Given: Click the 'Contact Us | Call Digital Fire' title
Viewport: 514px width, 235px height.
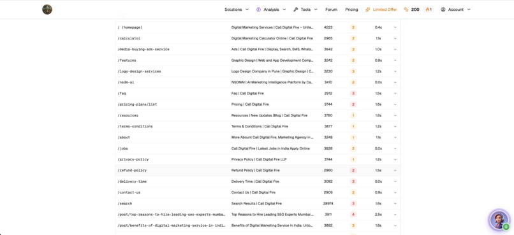Looking at the screenshot, I should [x=253, y=192].
